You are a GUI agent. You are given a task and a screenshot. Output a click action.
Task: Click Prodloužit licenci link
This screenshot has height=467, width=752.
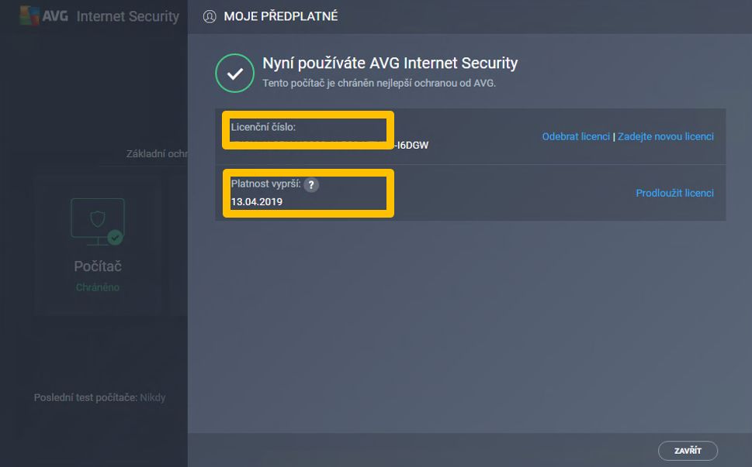[675, 193]
